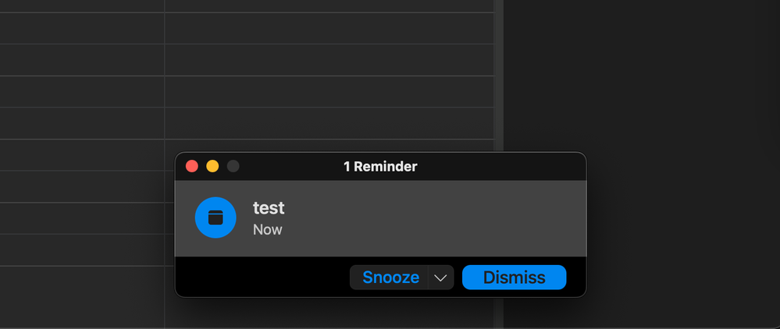Click the grayed-out zoom window button

pos(233,166)
